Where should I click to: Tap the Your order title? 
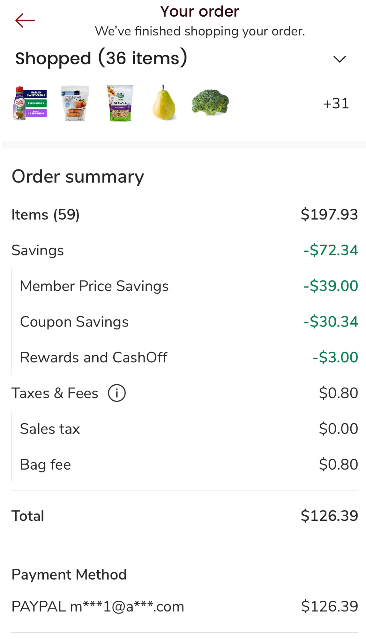pyautogui.click(x=199, y=12)
